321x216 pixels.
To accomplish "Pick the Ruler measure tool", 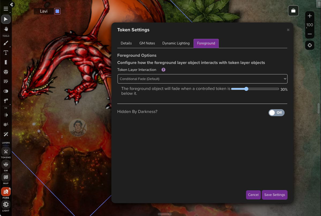I will tap(6, 62).
